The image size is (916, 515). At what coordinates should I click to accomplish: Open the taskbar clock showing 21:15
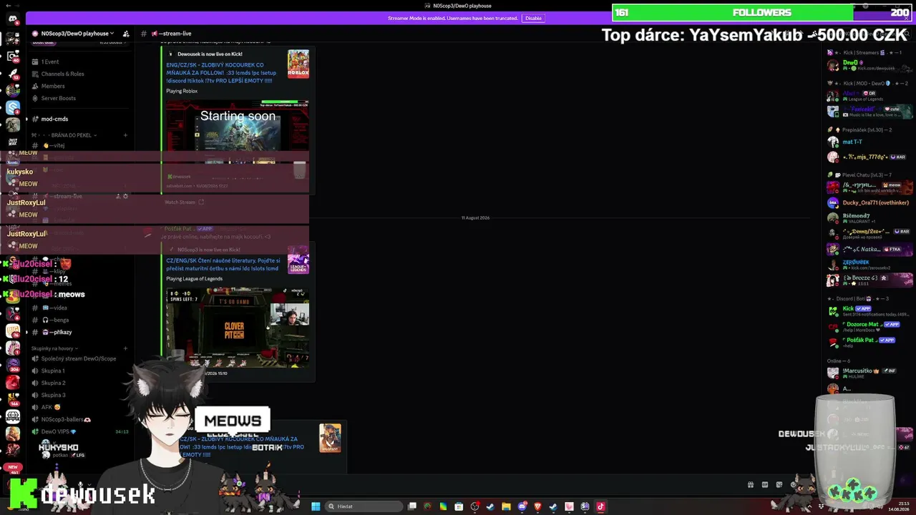click(899, 506)
